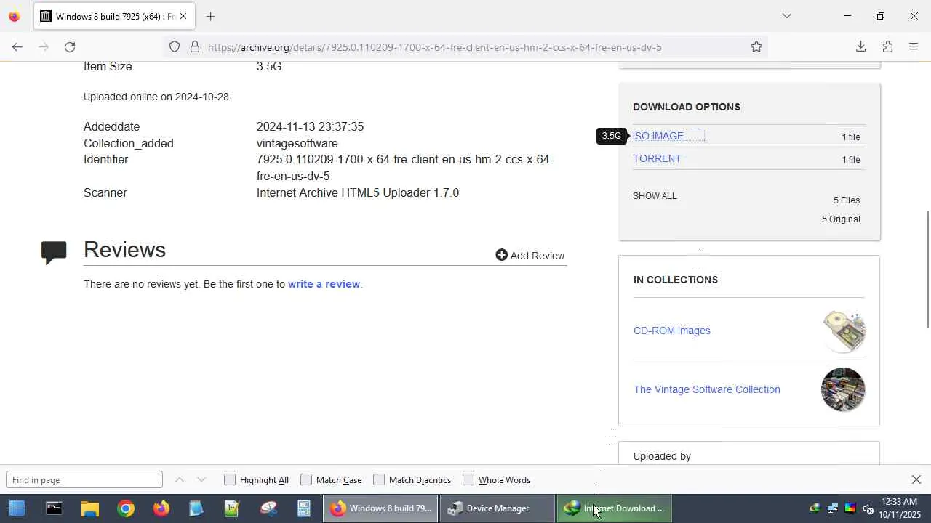Switch to the Device Manager taskbar window
The image size is (931, 523).
click(x=498, y=508)
